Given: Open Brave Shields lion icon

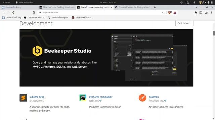Looking at the screenshot, I should pos(170,13).
